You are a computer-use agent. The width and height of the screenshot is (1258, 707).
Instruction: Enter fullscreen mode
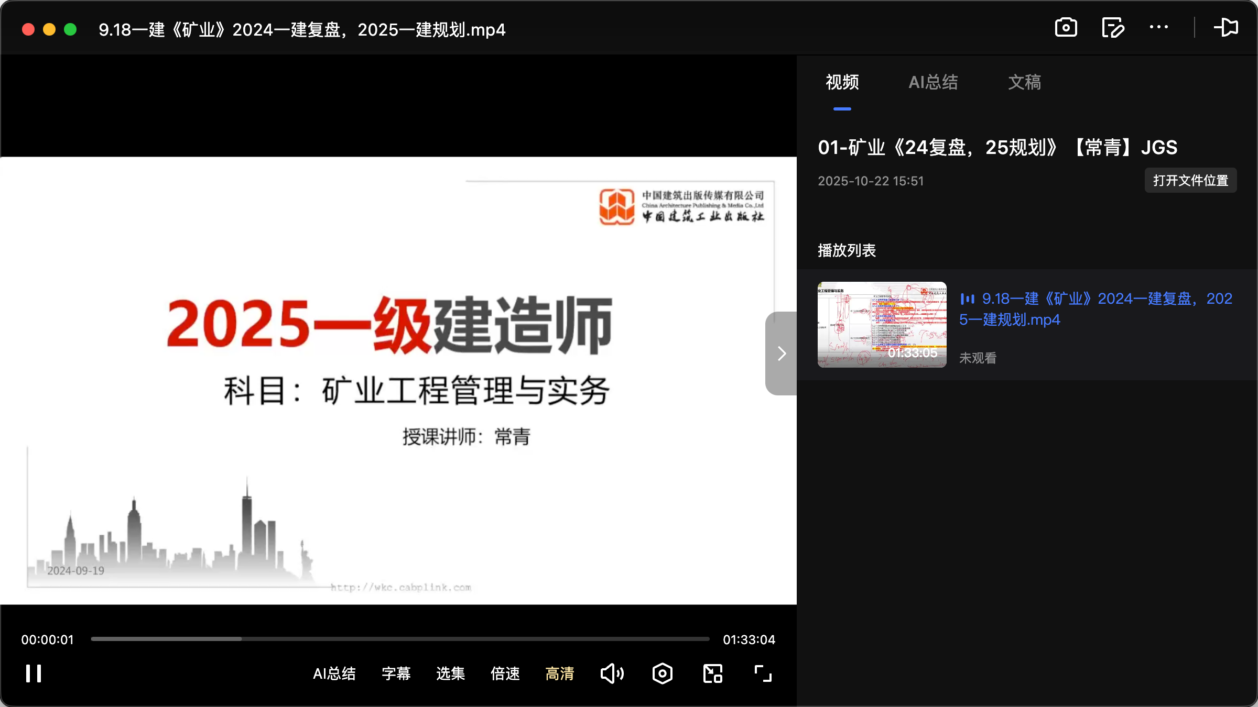click(x=763, y=673)
